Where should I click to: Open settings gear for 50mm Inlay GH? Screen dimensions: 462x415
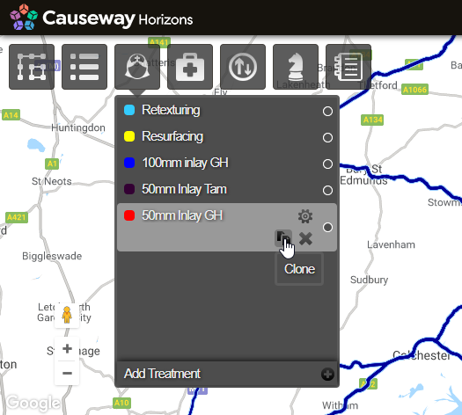click(305, 216)
